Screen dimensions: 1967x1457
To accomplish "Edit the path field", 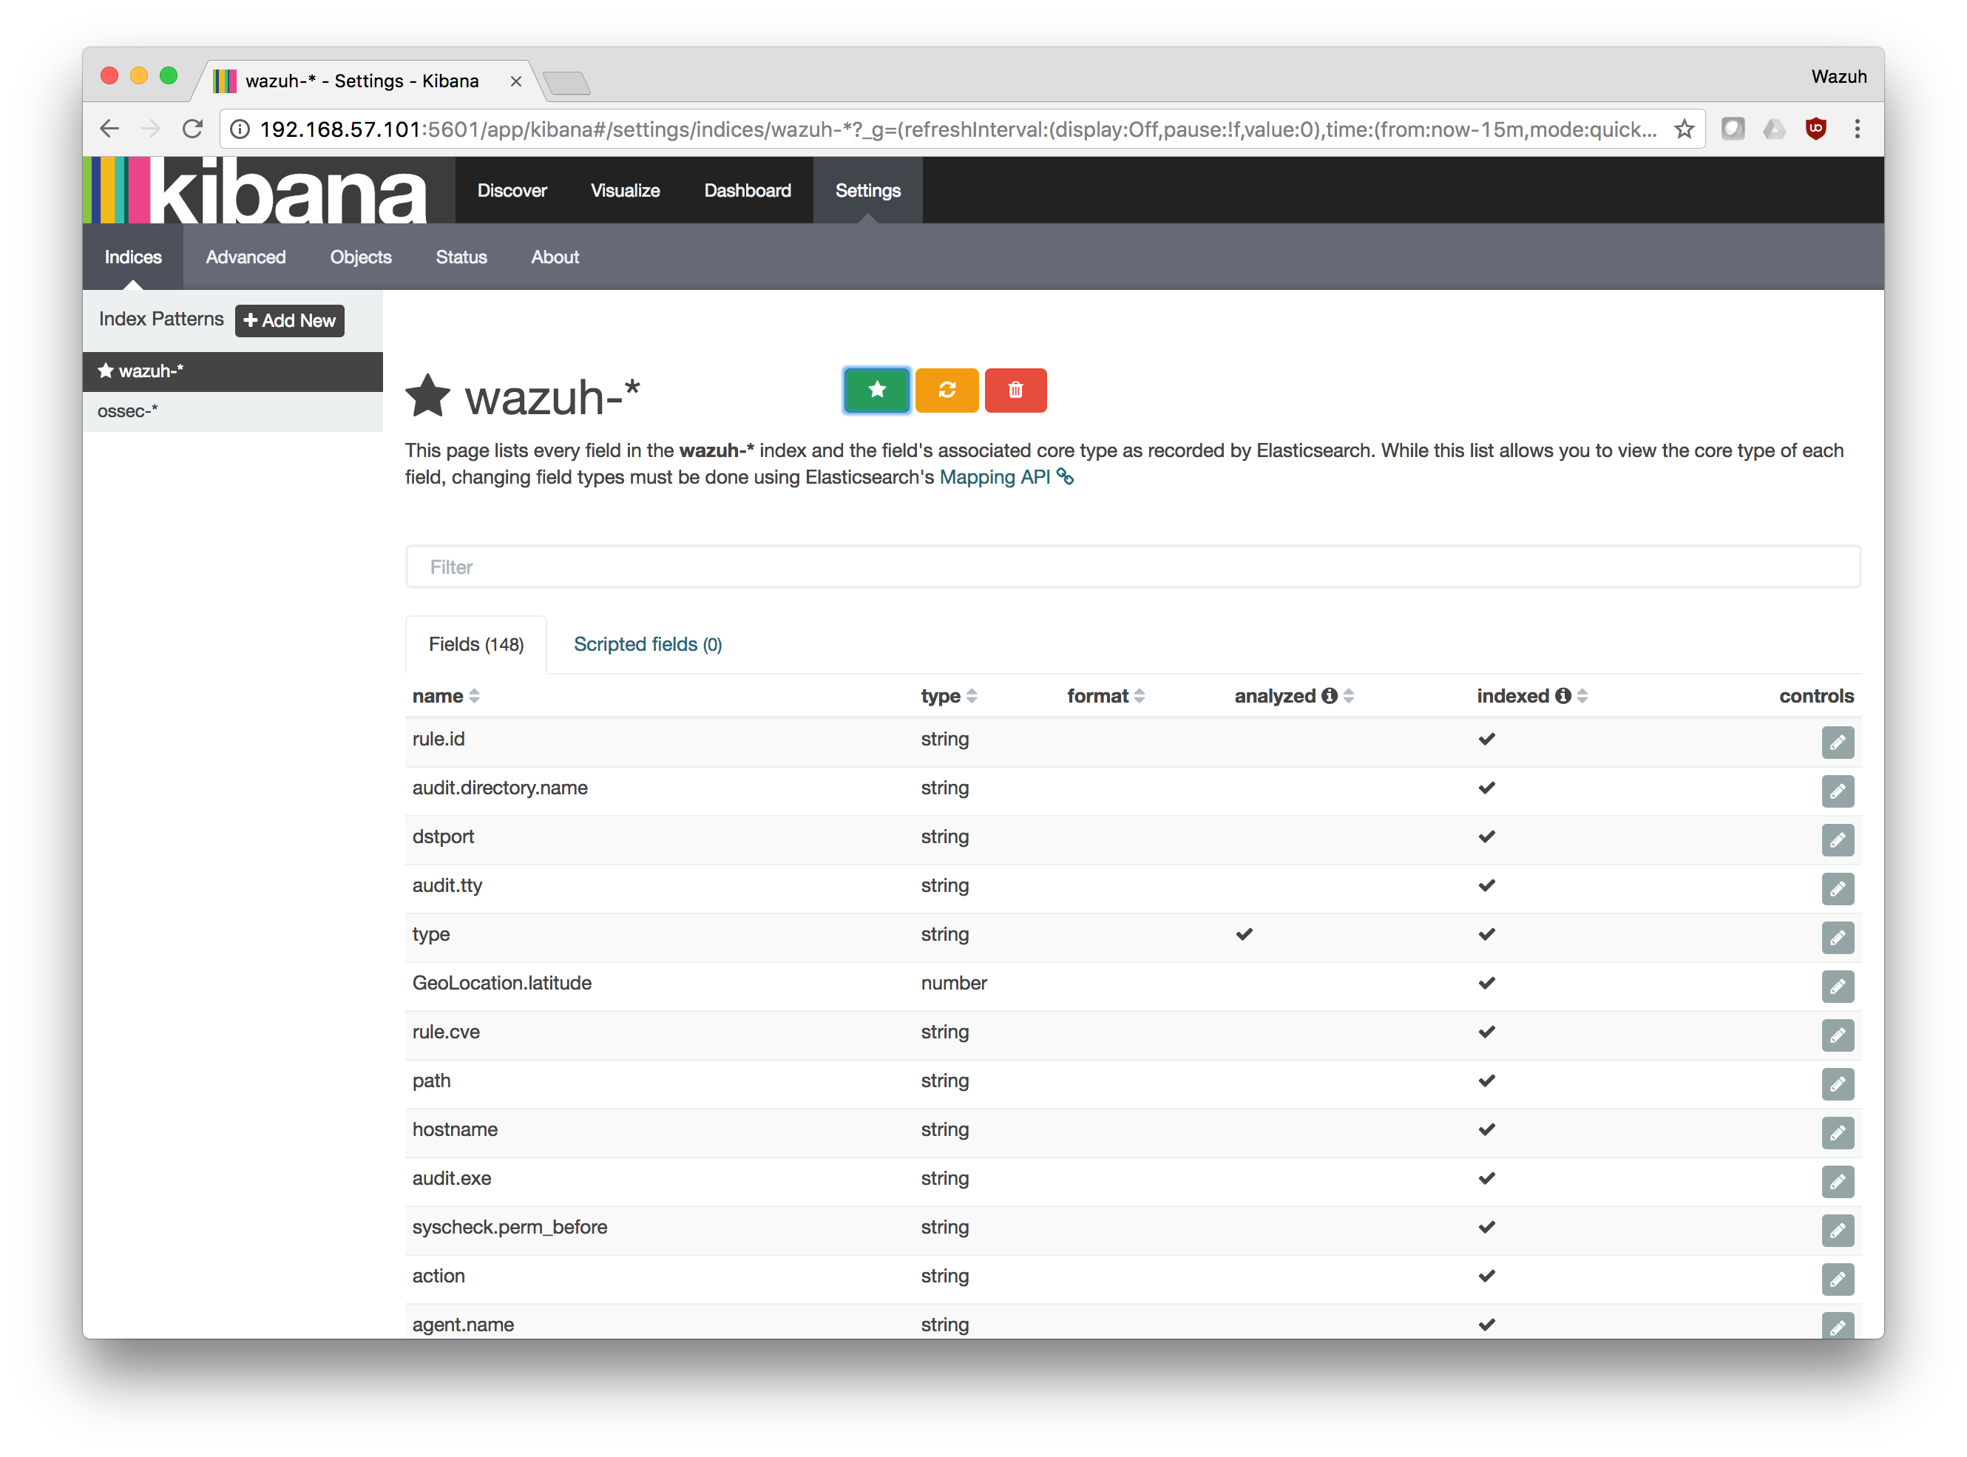I will click(1837, 1083).
